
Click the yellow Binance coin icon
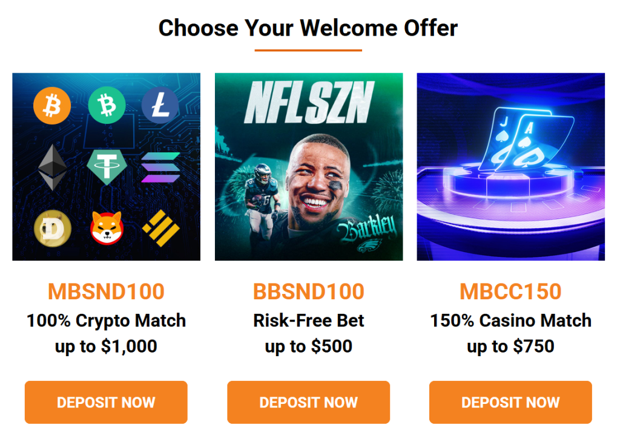[x=161, y=229]
